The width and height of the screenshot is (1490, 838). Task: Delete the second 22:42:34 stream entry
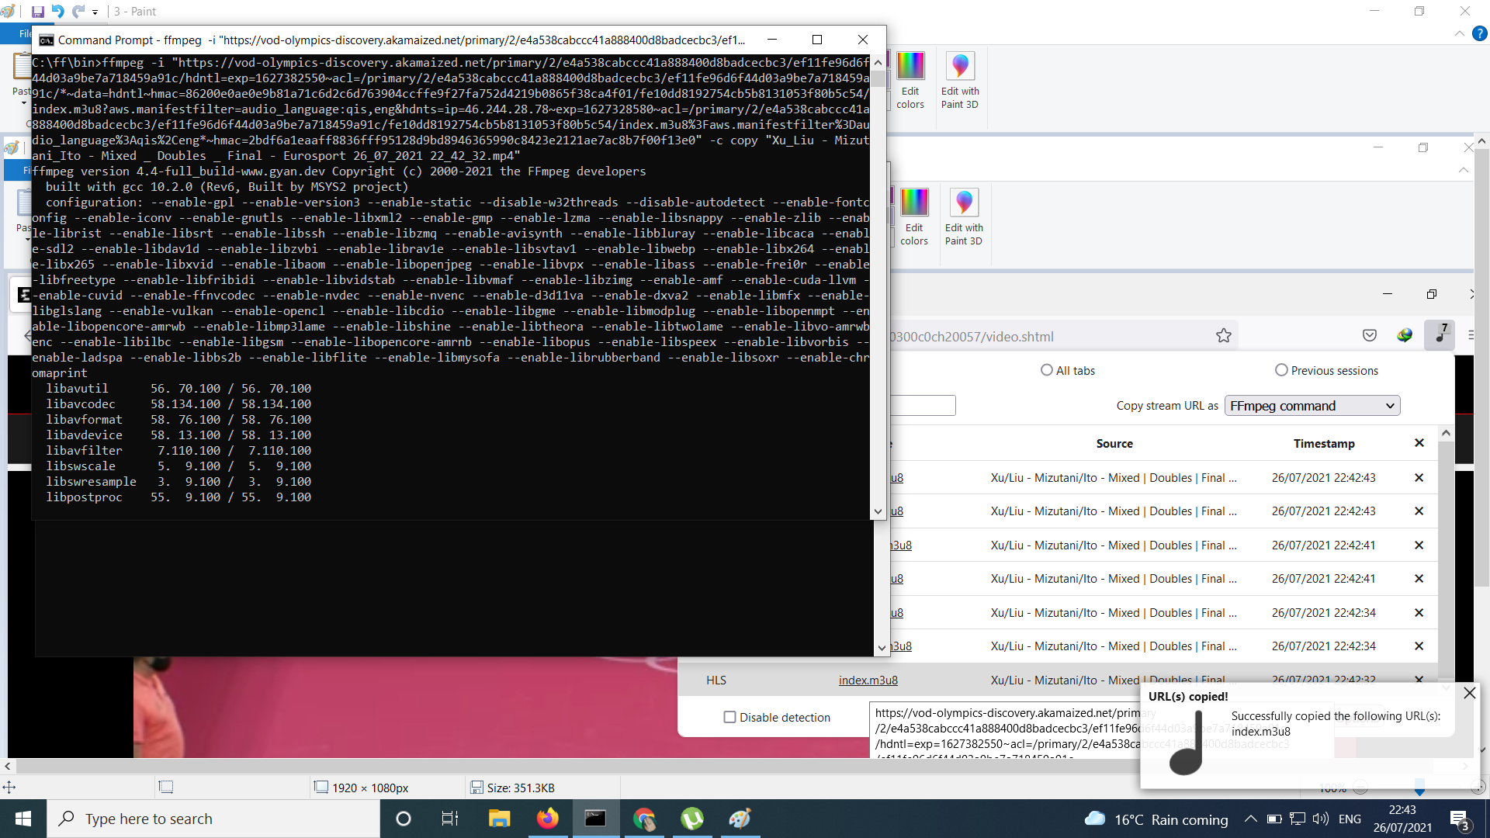pos(1419,646)
